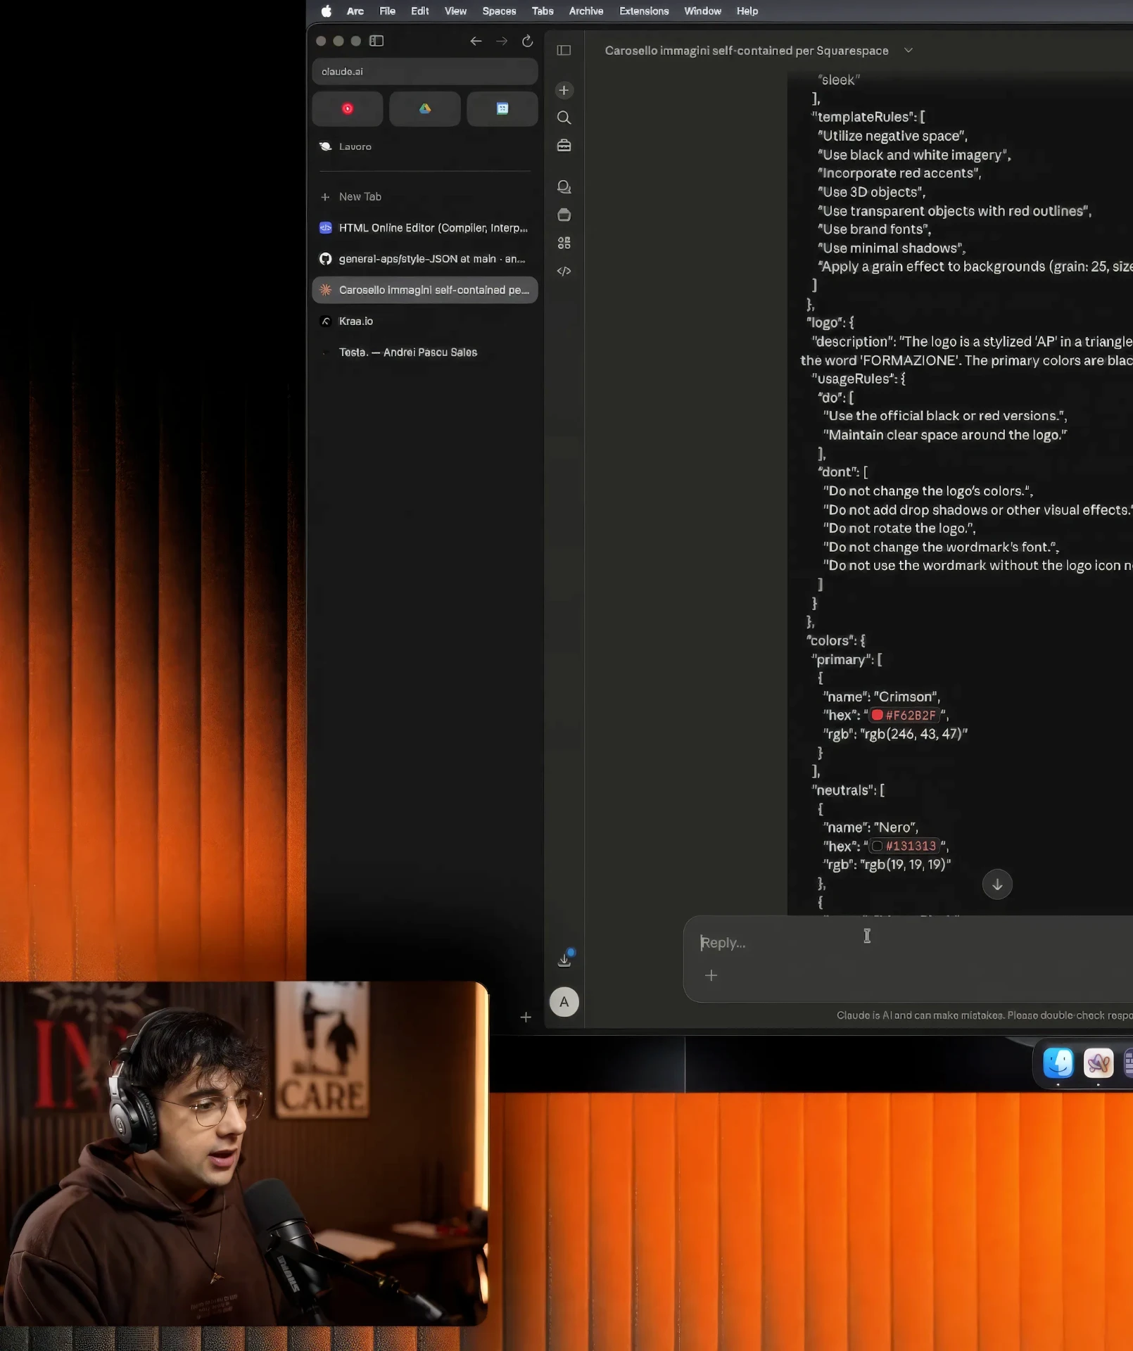Click the plus attachment button in reply box
The width and height of the screenshot is (1133, 1351).
(711, 975)
